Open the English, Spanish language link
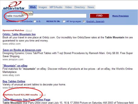The width and height of the screenshot is (138, 104). pyautogui.click(x=95, y=21)
